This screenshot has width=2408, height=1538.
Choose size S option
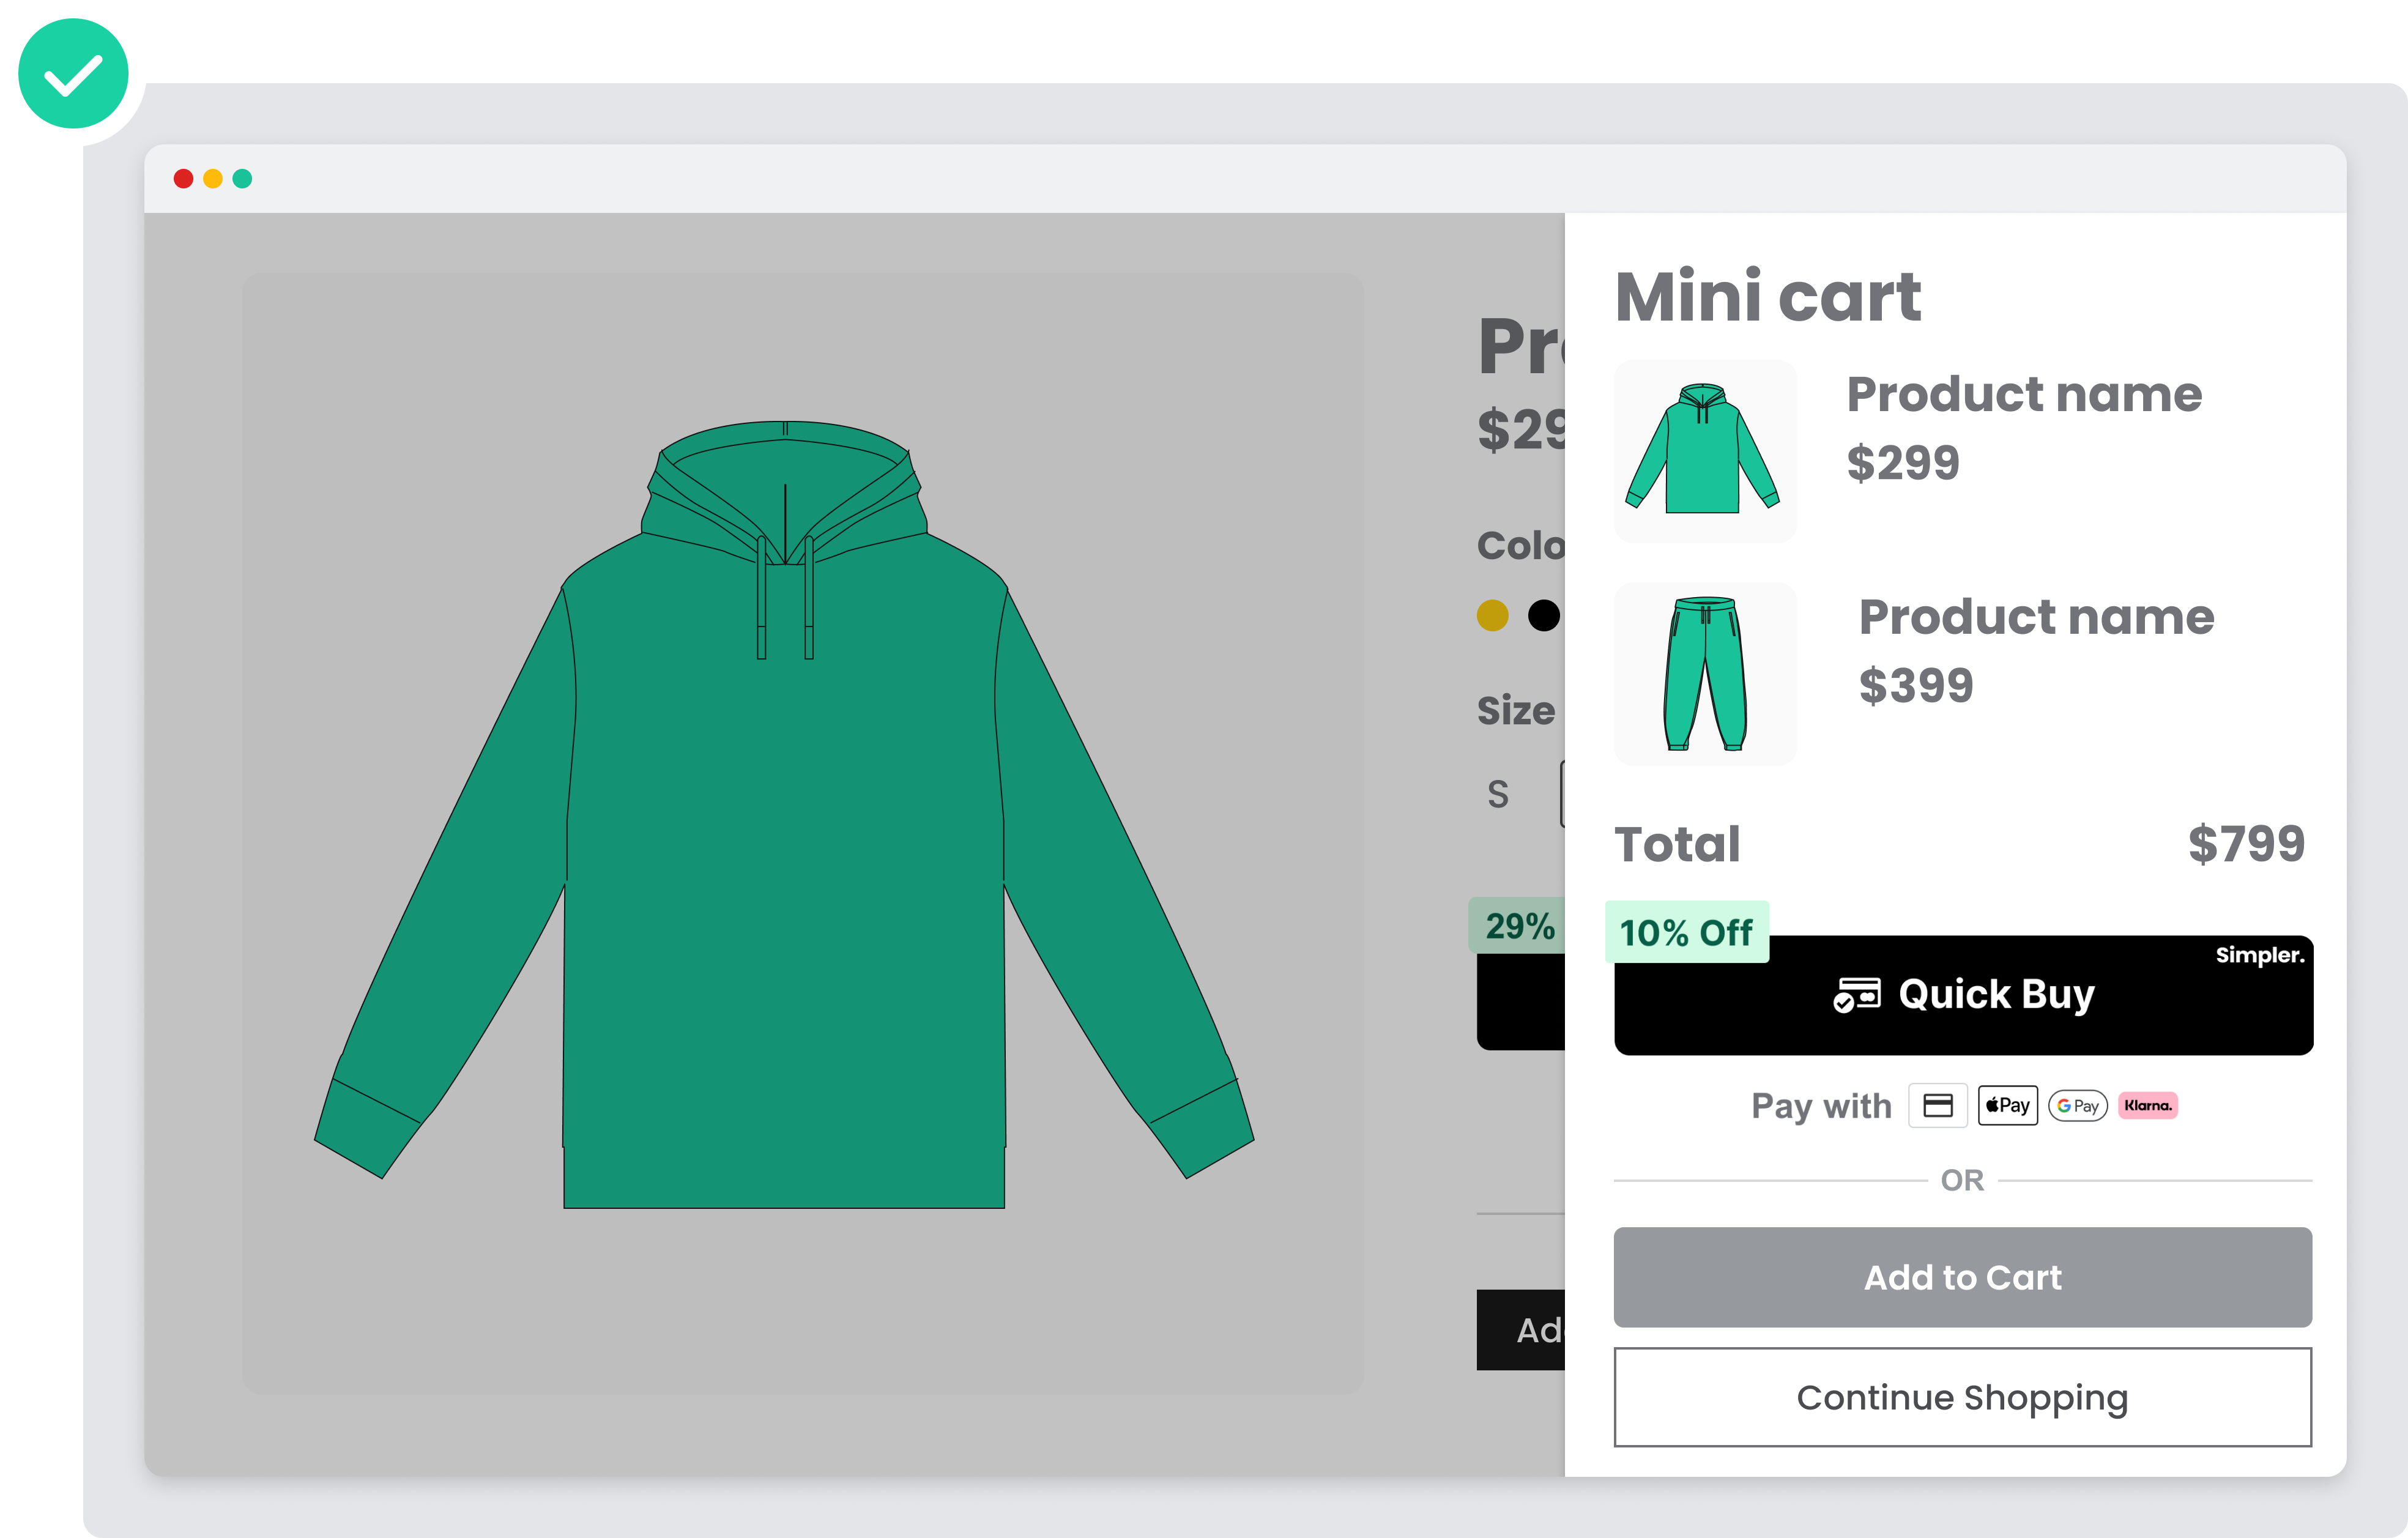pos(1497,794)
